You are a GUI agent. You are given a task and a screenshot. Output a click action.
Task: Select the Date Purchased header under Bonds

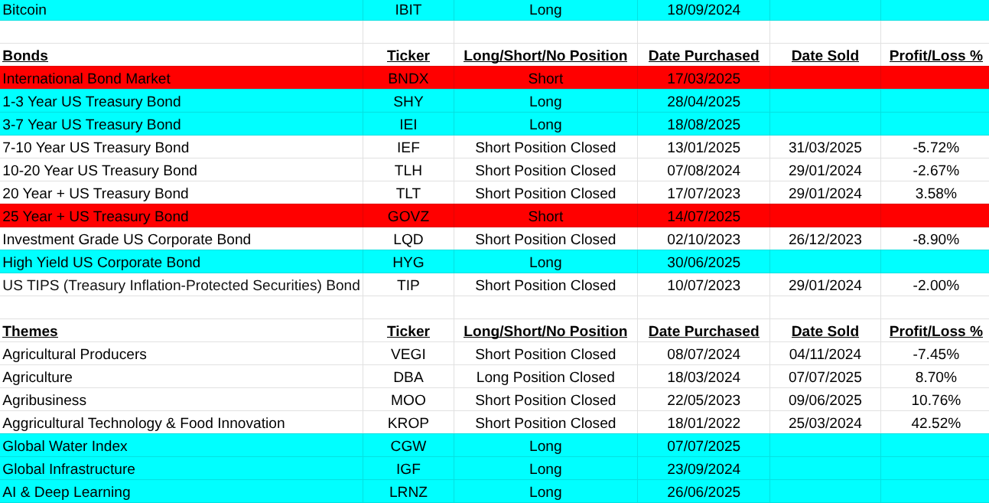point(704,56)
